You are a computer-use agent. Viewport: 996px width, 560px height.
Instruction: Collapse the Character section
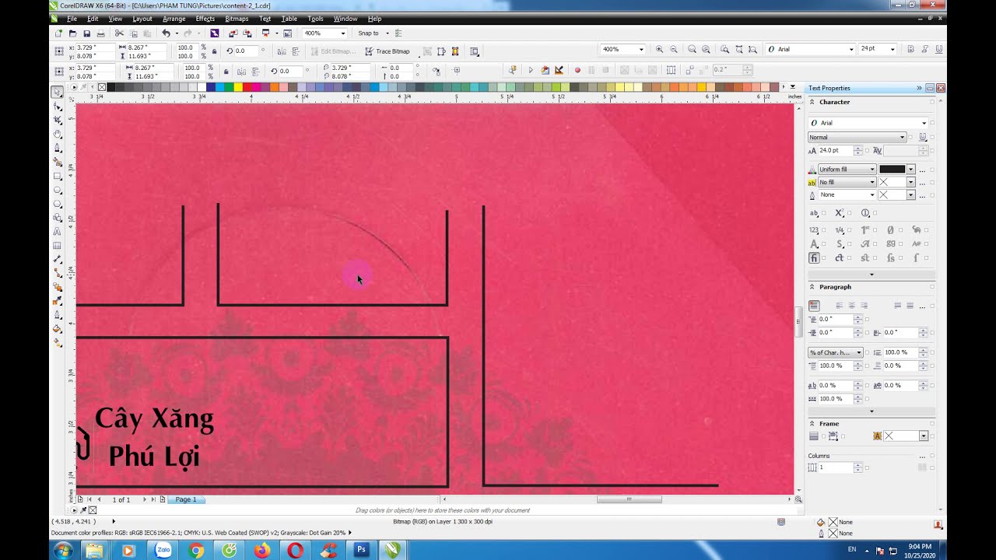coord(812,102)
